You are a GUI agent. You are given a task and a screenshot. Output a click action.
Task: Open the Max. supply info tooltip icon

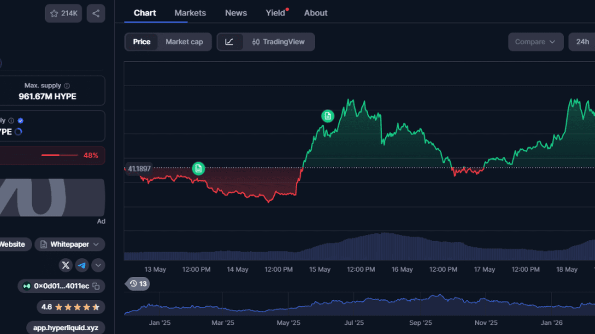[x=67, y=86]
